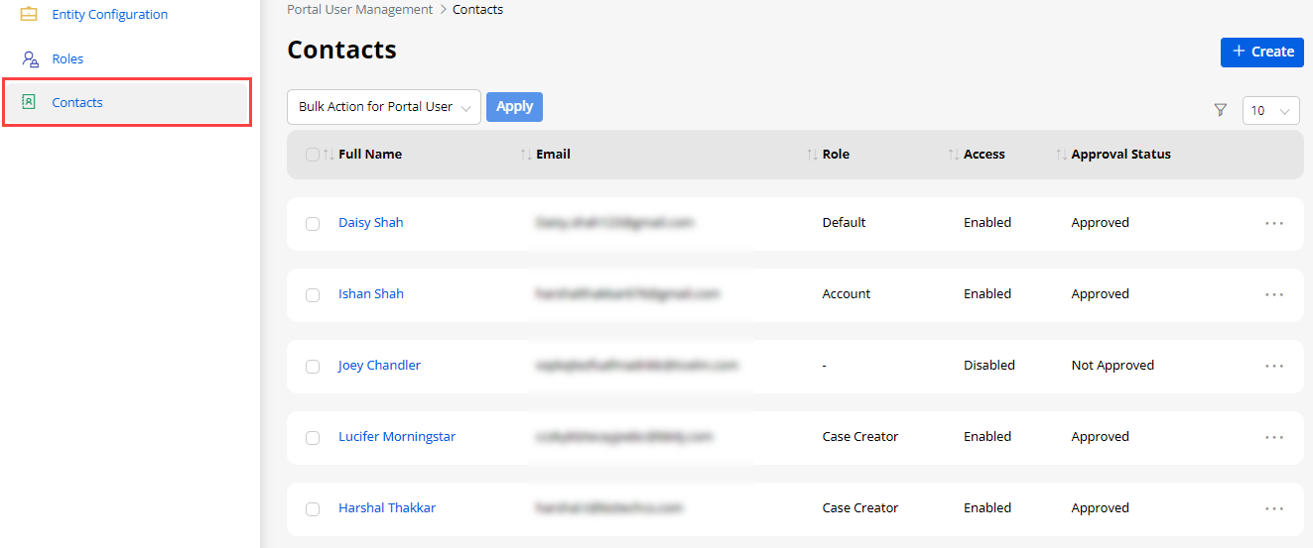The width and height of the screenshot is (1313, 548).
Task: Open three-dot menu for Joey Chandler
Action: (x=1274, y=366)
